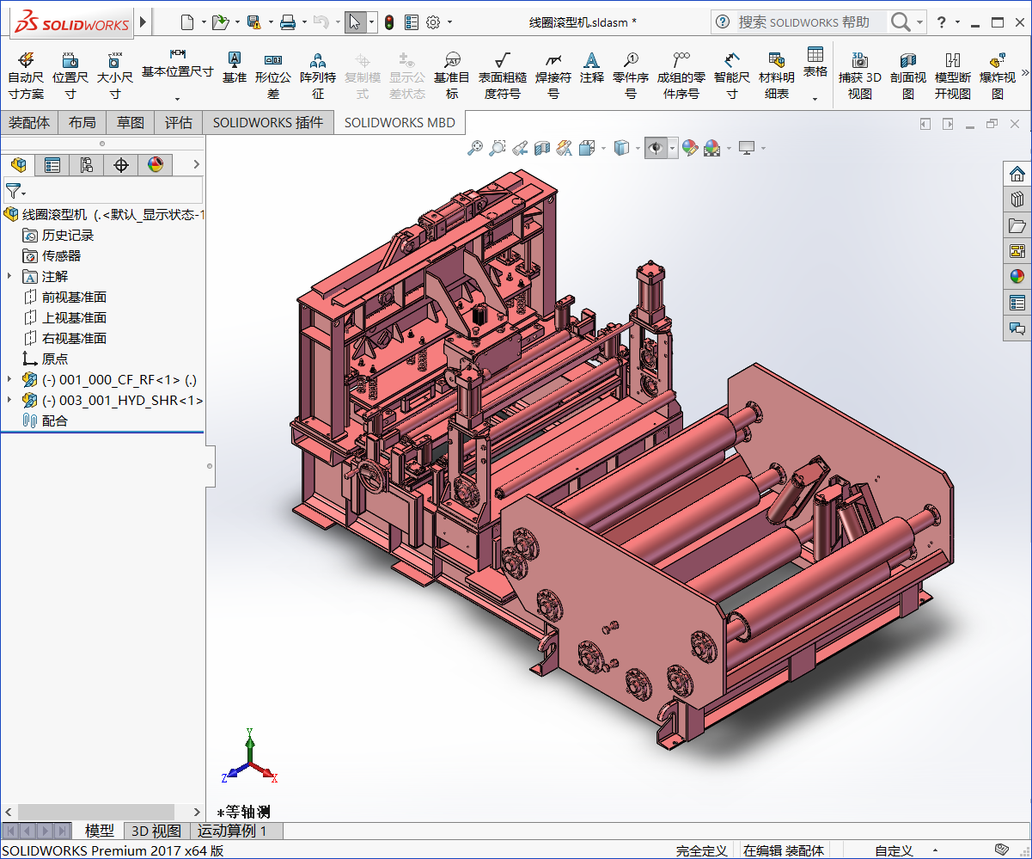Open the Apply Scene dropdown arrow
This screenshot has height=859, width=1032.
coord(729,149)
